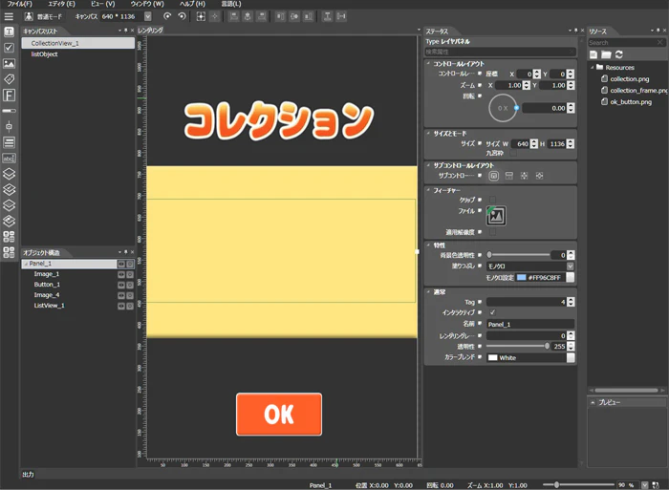
Task: Click the refresh icon in Resources panel
Action: click(x=619, y=54)
